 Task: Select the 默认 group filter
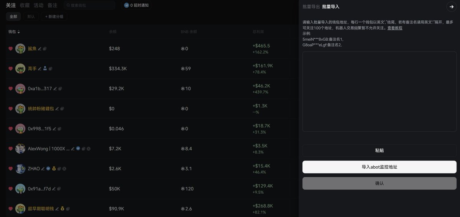click(x=31, y=16)
